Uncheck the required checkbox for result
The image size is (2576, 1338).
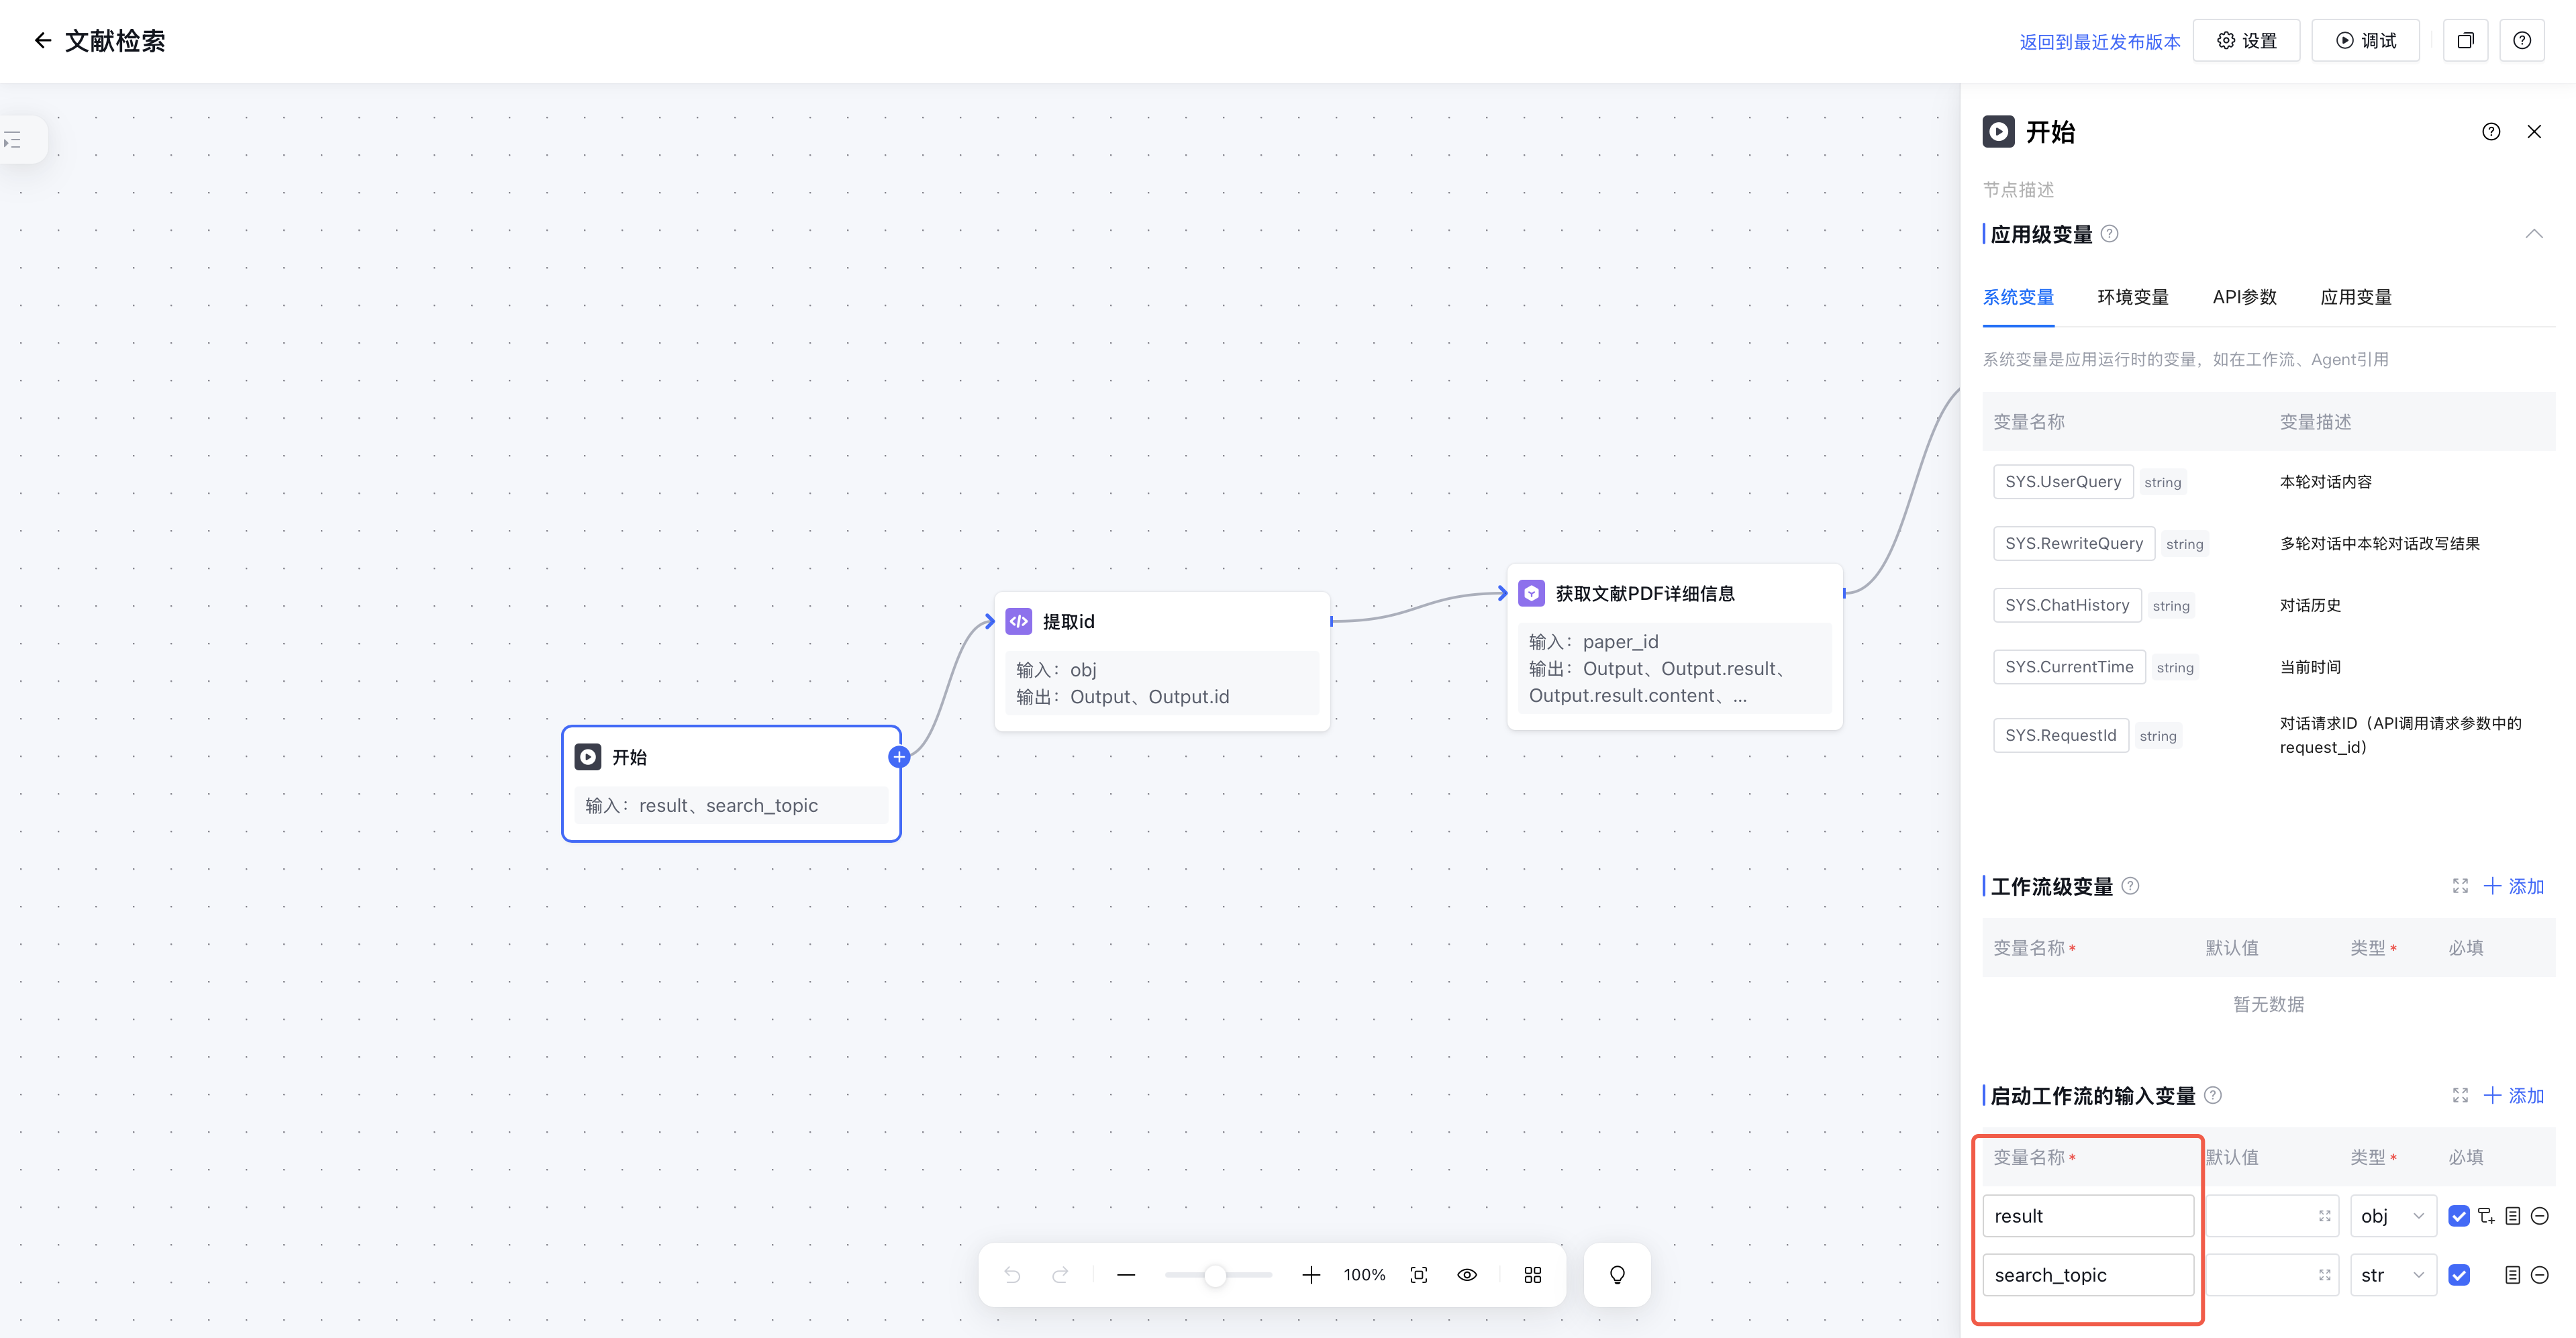pyautogui.click(x=2459, y=1216)
